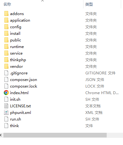123x145 pixels.
Task: Select the file name config
Action: coord(16,27)
